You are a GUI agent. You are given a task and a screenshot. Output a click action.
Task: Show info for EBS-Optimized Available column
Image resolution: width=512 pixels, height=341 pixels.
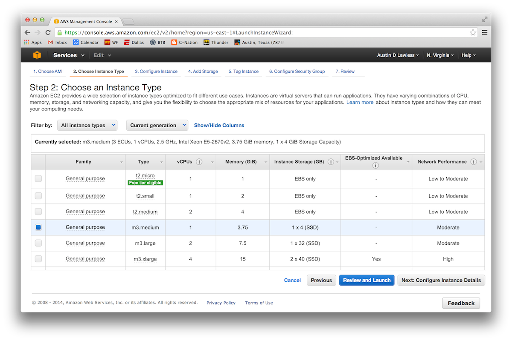click(376, 166)
